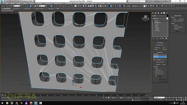
Task: Select Operands display radio button
Action: (x=178, y=19)
